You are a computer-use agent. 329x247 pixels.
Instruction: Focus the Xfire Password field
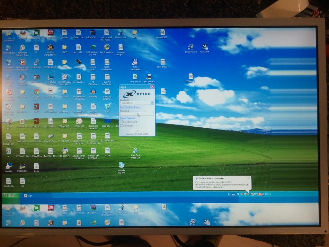[x=137, y=114]
